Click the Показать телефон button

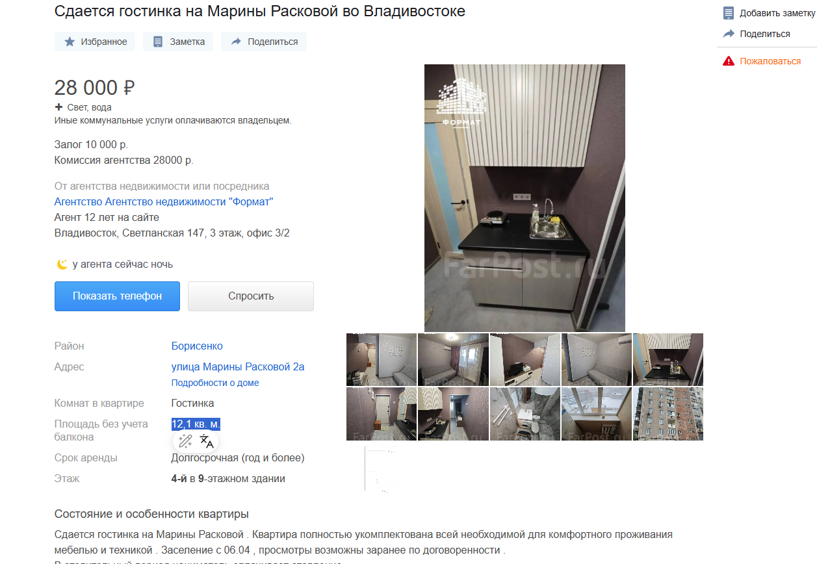[117, 296]
